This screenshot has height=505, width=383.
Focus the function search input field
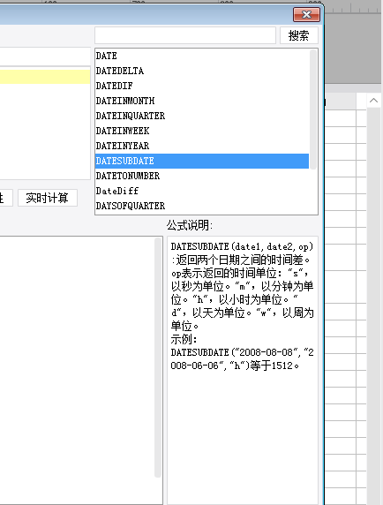[x=185, y=35]
